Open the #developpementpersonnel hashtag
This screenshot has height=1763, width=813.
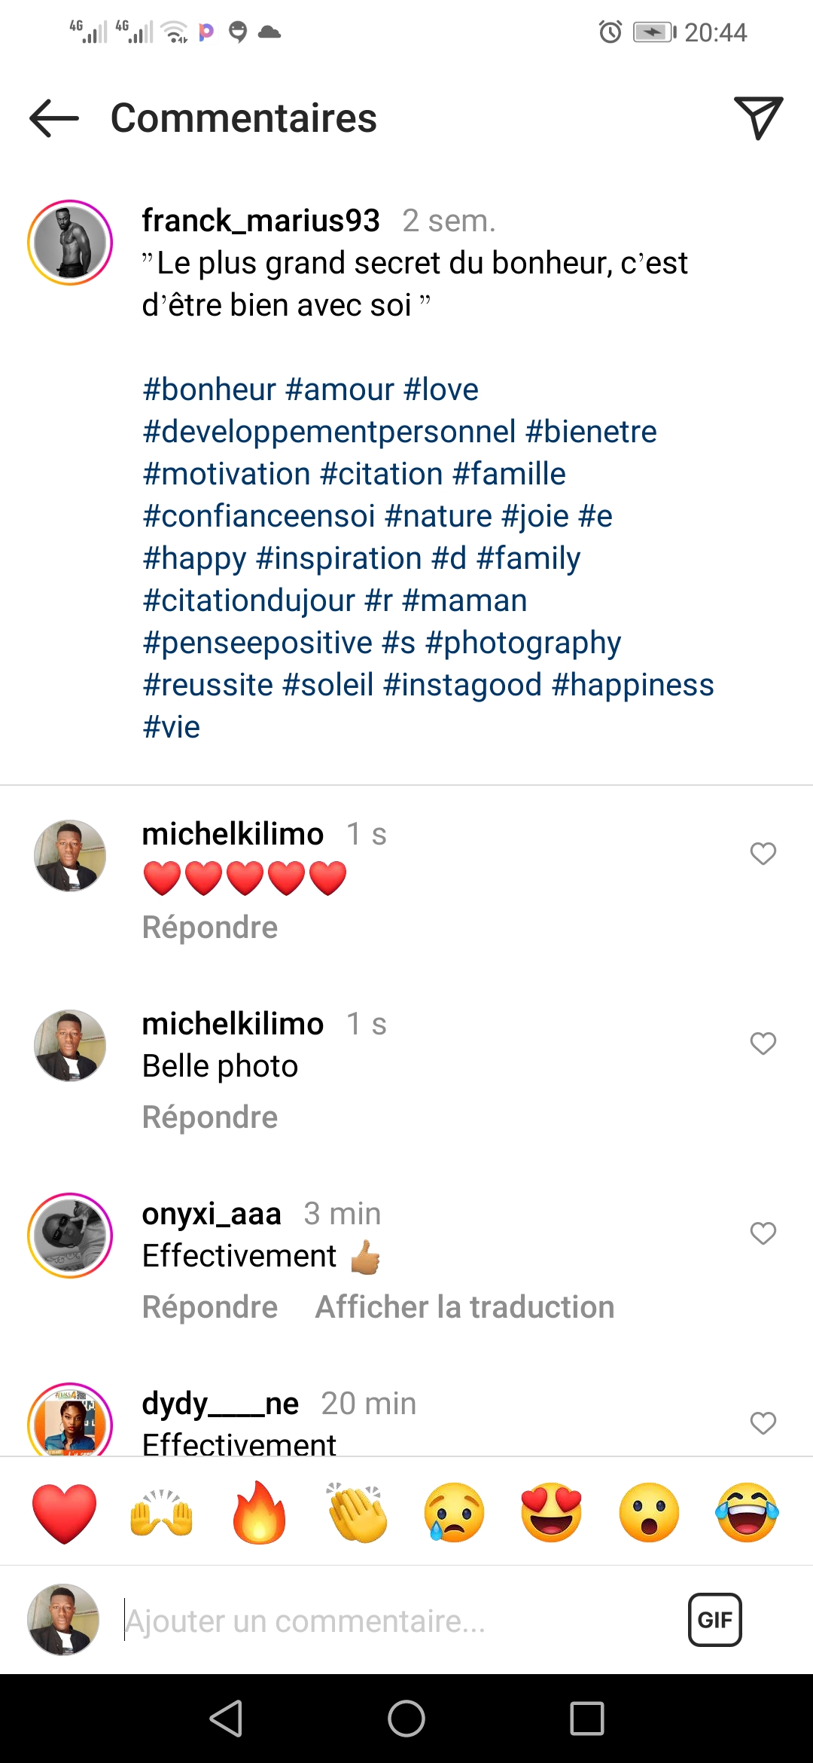pyautogui.click(x=329, y=432)
